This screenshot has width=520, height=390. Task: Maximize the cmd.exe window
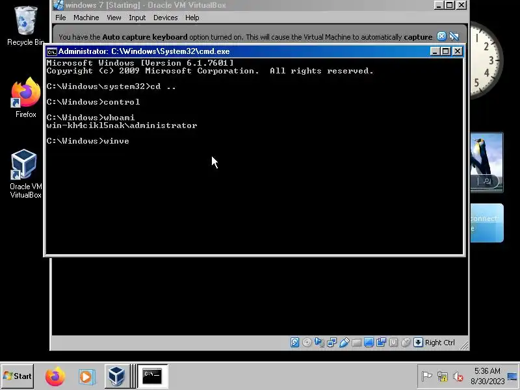point(446,51)
